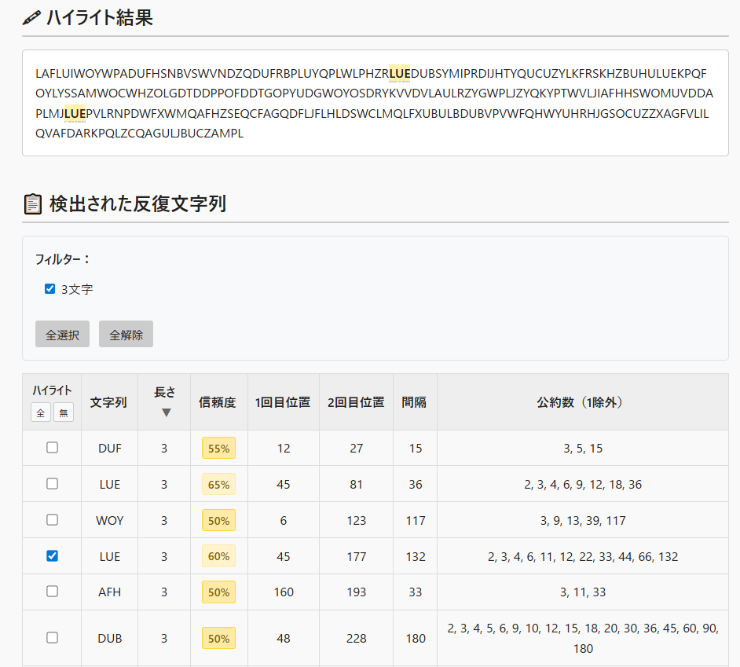Click the clipboard icon beside 検出された反復文字列
The width and height of the screenshot is (740, 667).
(x=32, y=204)
